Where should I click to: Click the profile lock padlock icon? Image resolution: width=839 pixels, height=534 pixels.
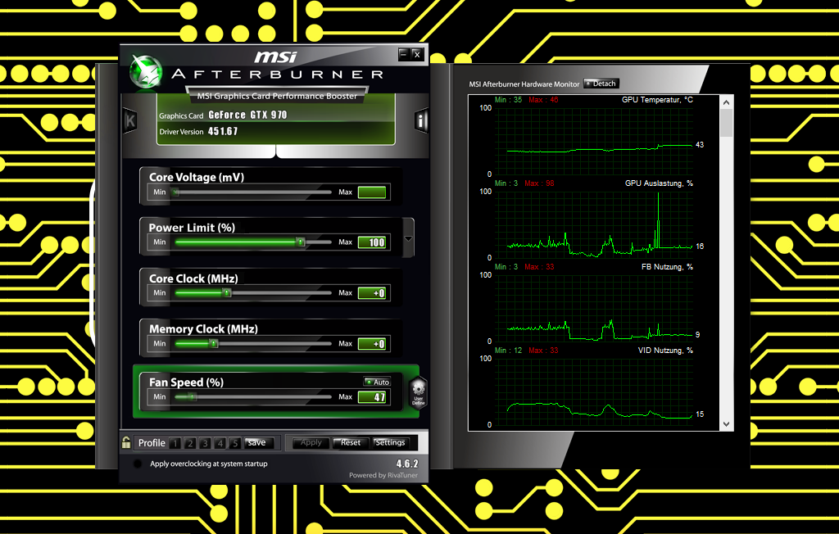[126, 442]
